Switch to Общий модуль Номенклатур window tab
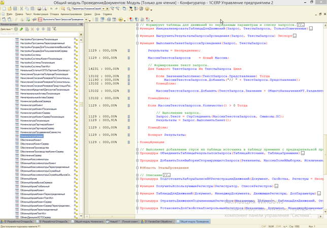327x228 pixels. pos(88,222)
